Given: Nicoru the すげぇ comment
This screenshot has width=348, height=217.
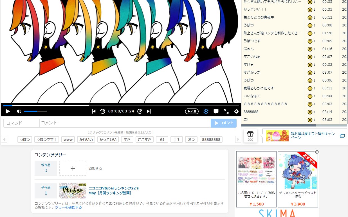Looking at the screenshot, I should pos(310,65).
